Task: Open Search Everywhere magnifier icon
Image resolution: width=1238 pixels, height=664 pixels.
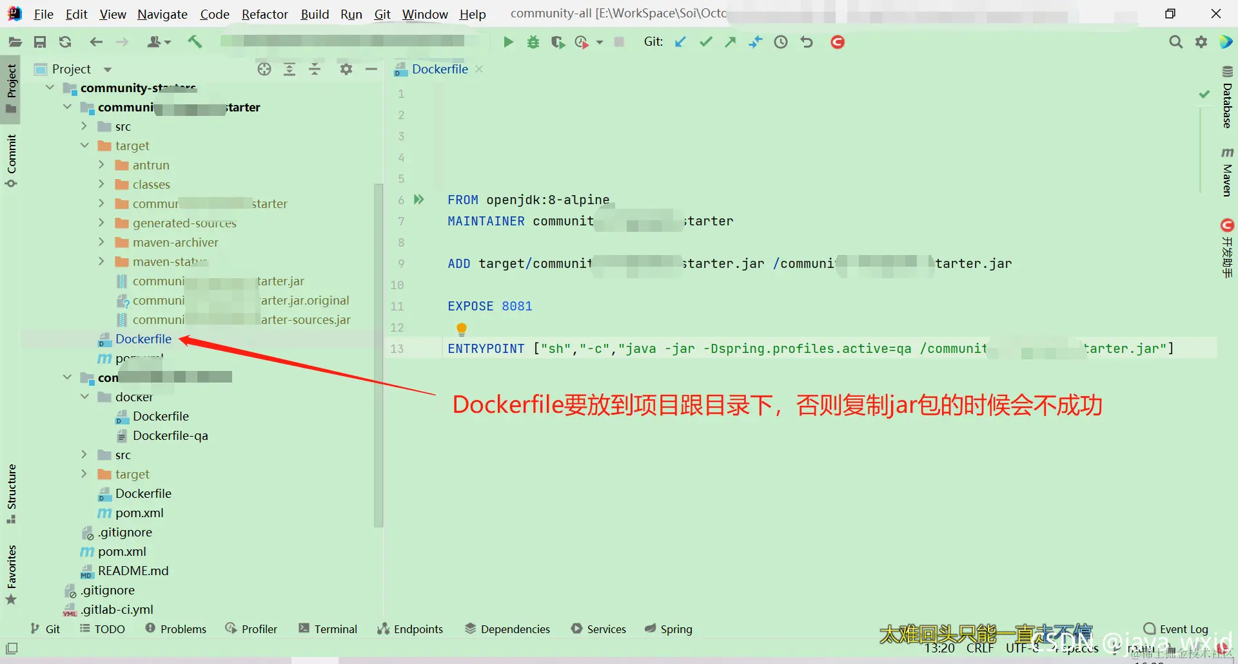Action: [x=1176, y=43]
